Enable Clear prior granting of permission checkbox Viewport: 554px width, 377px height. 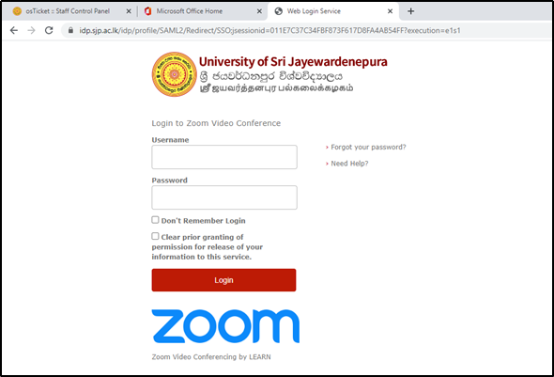155,236
